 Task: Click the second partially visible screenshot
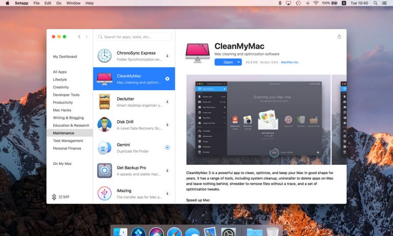click(x=339, y=120)
